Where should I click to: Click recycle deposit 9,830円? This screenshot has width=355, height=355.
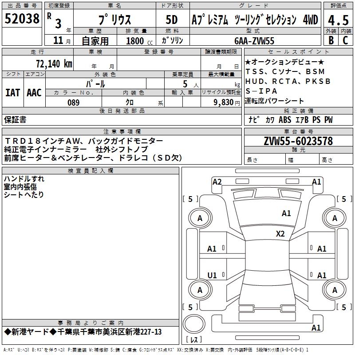pos(227,102)
